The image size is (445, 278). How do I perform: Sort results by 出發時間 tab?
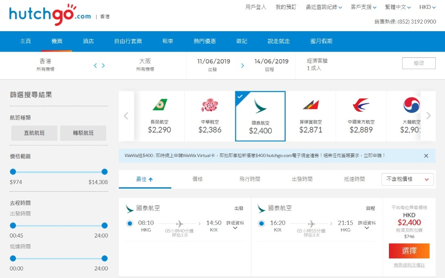302,179
